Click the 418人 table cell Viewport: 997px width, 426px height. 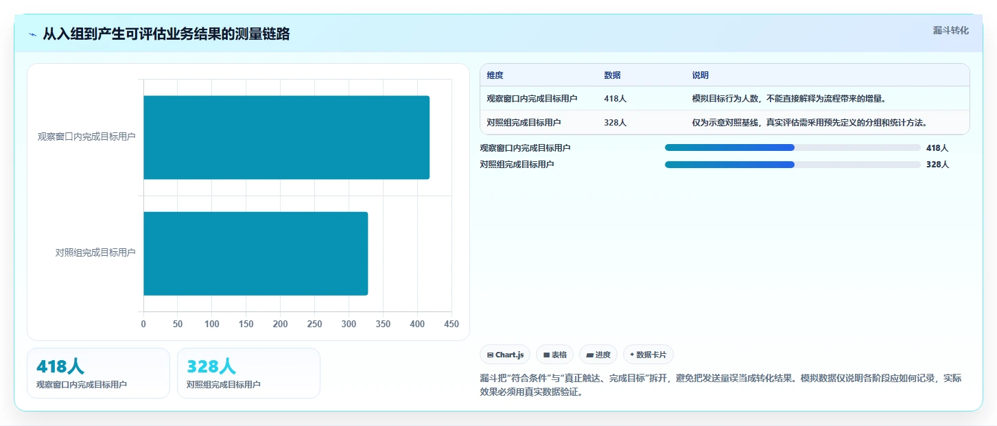point(615,99)
